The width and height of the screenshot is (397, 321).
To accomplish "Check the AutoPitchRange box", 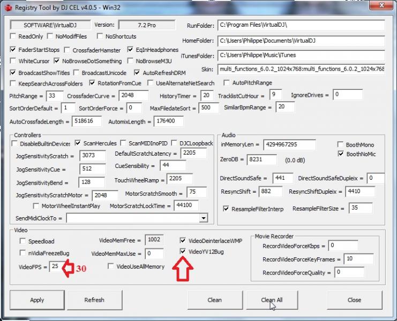I will (x=227, y=82).
